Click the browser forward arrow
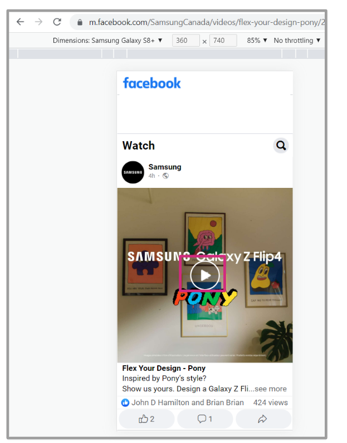Viewport: 347px width, 443px height. 38,22
